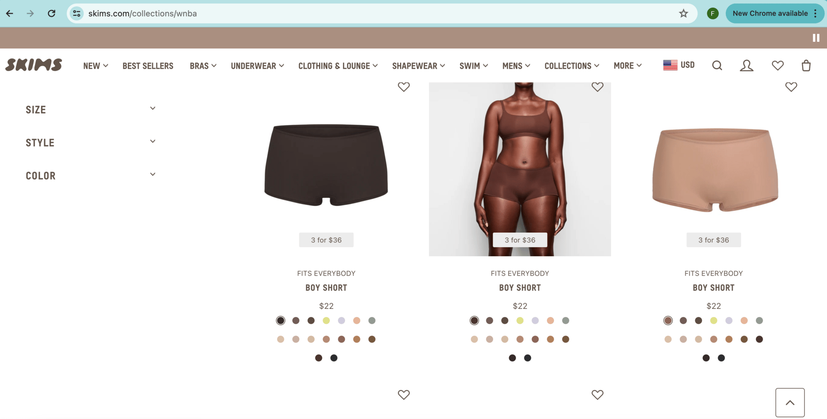The image size is (827, 419).
Task: Favorite the first black Boy Short
Action: coord(404,87)
